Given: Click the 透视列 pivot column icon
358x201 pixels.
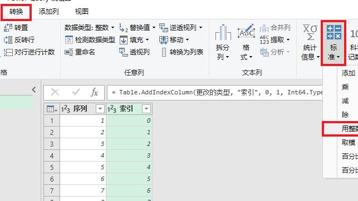Looking at the screenshot, I should point(124,52).
